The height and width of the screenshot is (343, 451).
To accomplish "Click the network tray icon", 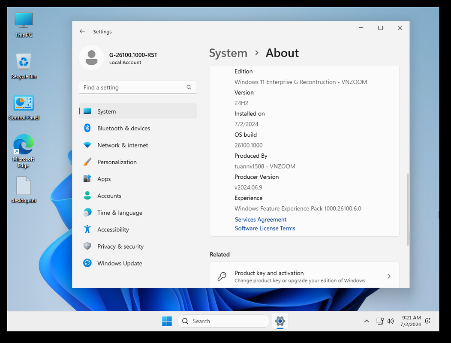I will pyautogui.click(x=380, y=321).
